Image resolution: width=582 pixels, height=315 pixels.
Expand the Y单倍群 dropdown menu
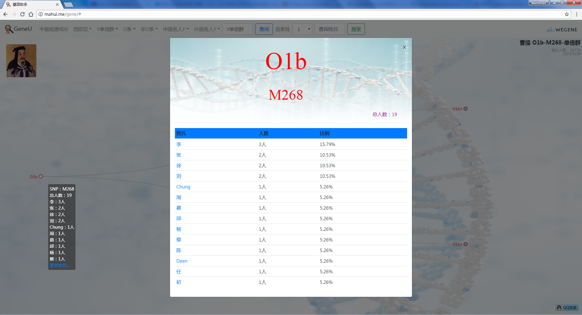(107, 29)
